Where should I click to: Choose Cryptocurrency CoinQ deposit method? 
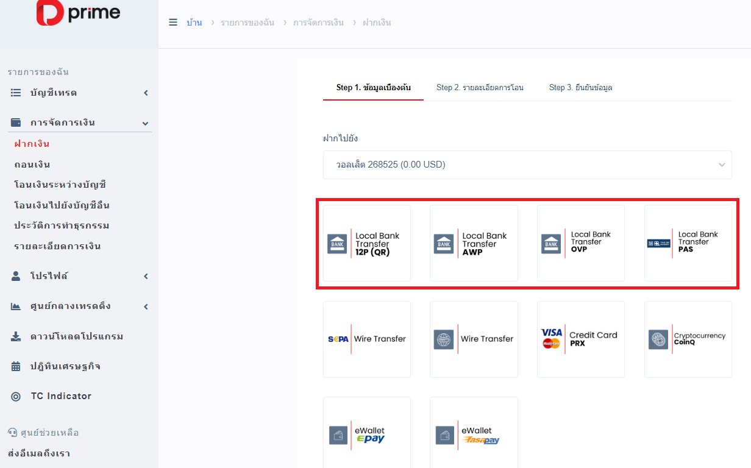coord(688,339)
